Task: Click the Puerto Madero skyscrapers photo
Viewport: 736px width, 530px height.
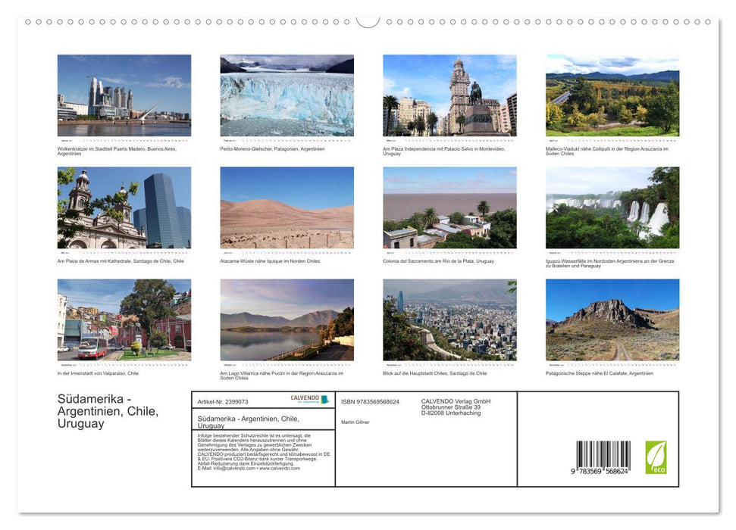Action: 124,95
